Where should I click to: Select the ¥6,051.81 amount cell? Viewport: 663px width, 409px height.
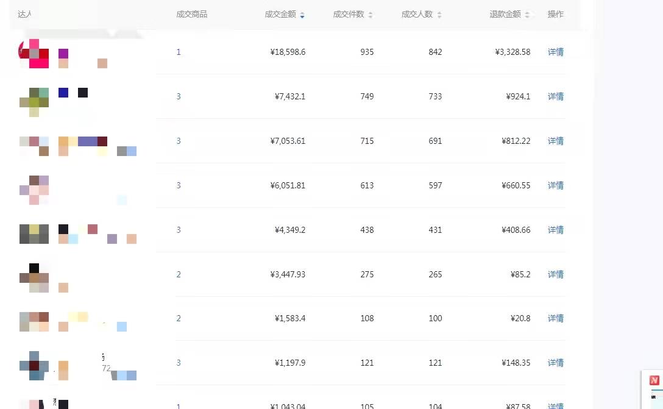288,185
